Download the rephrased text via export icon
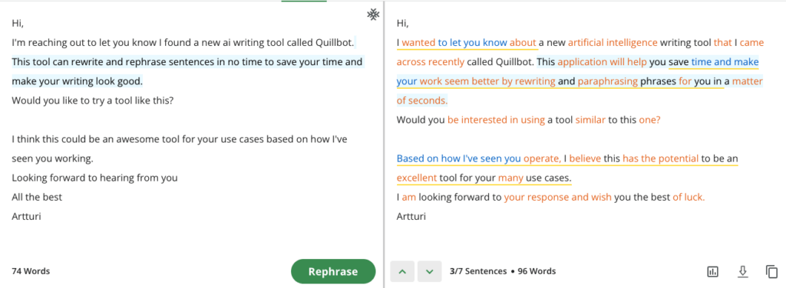 click(742, 271)
